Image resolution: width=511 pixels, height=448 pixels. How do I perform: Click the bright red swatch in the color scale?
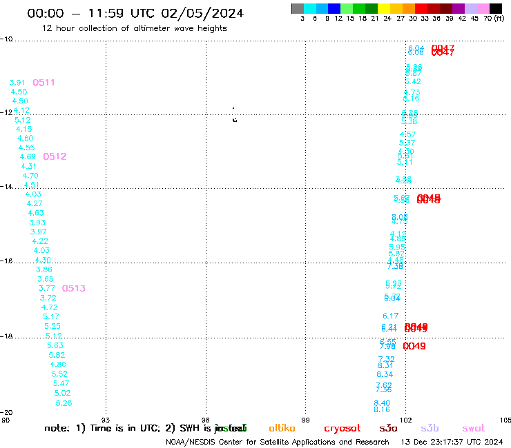click(x=421, y=8)
